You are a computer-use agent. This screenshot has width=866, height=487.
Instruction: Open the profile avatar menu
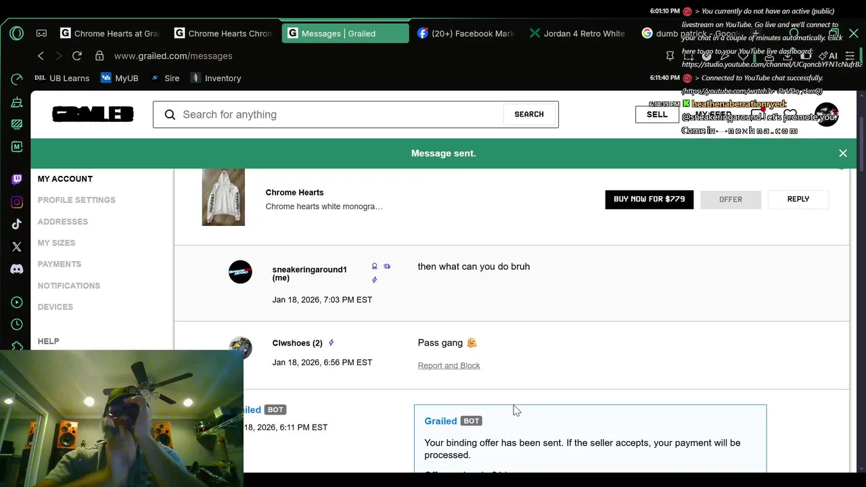pos(827,114)
